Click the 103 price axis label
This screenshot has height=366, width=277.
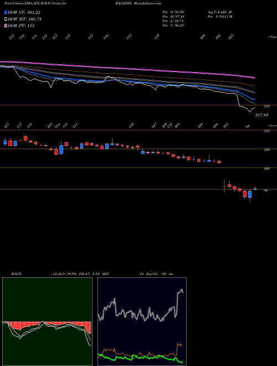(x=267, y=168)
